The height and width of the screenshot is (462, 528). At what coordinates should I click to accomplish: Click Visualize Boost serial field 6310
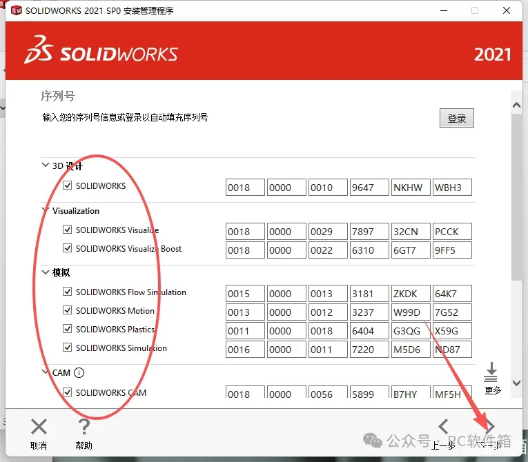[369, 250]
